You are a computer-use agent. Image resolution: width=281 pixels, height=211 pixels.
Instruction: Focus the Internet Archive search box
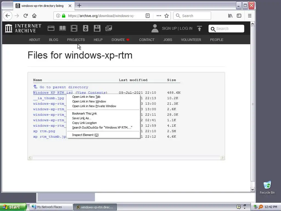tap(226, 29)
